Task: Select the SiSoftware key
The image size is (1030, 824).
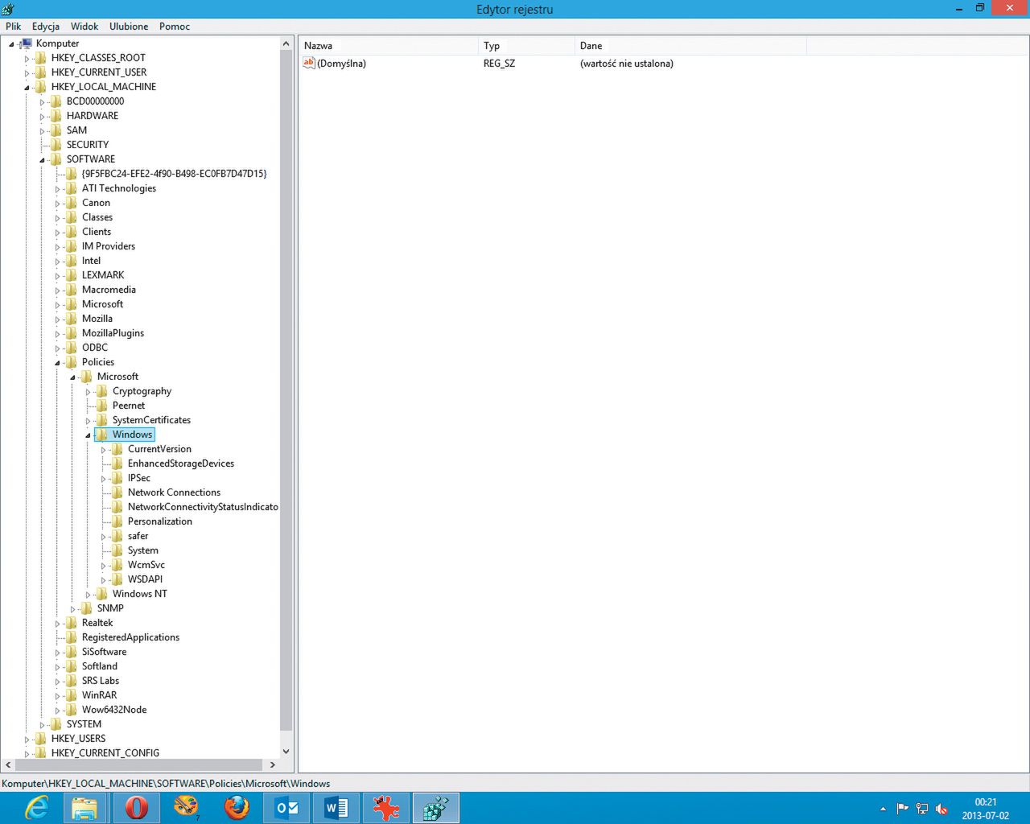Action: (x=104, y=652)
